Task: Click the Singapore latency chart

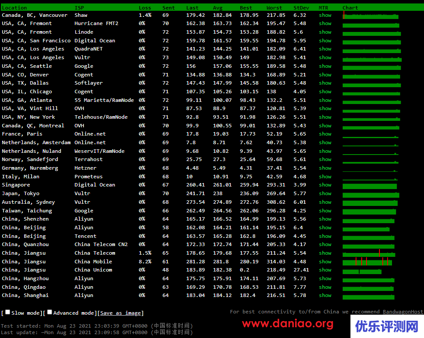Action: [x=369, y=186]
